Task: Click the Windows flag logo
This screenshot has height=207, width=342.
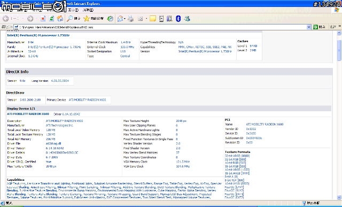Action: (337, 10)
